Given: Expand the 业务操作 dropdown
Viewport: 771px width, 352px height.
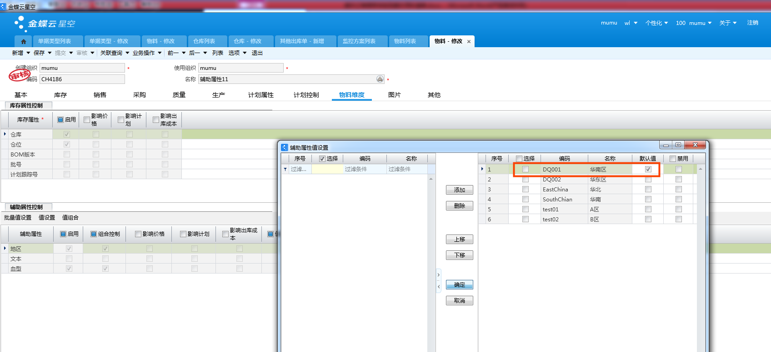Looking at the screenshot, I should [160, 53].
